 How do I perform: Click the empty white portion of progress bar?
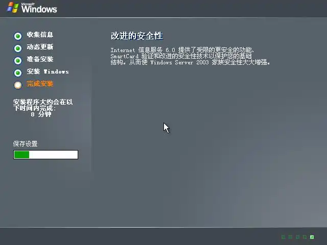(x=53, y=155)
